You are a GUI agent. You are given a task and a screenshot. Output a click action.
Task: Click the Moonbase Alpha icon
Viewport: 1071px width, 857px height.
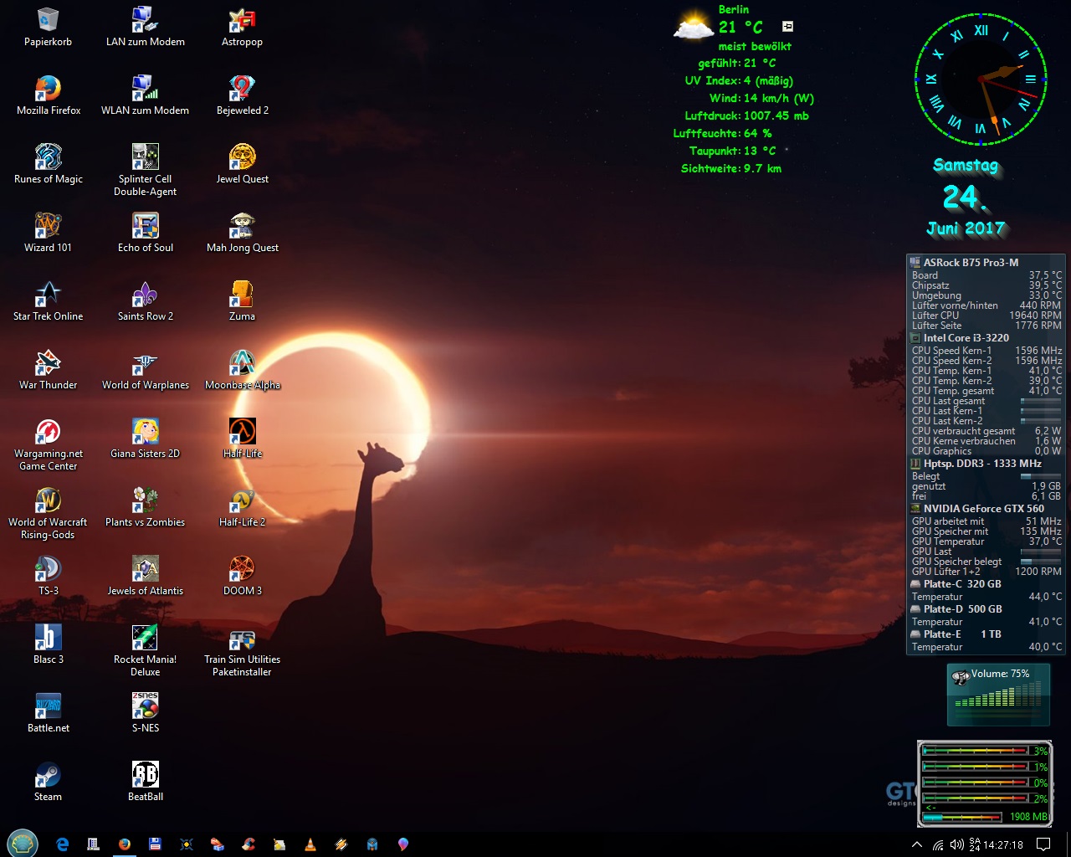coord(243,370)
